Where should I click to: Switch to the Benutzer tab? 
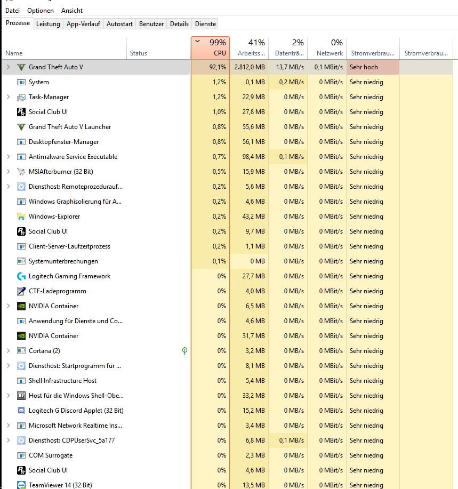[151, 24]
